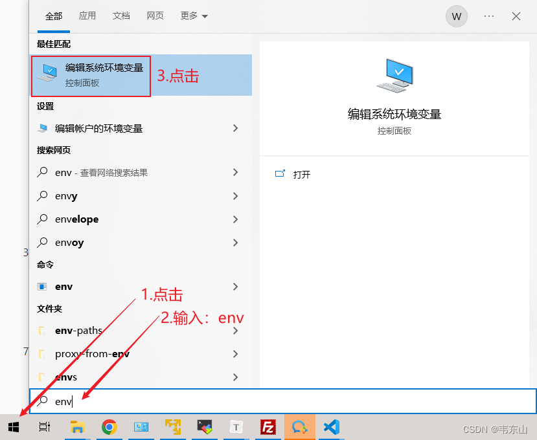Image resolution: width=537 pixels, height=440 pixels.
Task: Open Task View from the taskbar
Action: tap(44, 427)
